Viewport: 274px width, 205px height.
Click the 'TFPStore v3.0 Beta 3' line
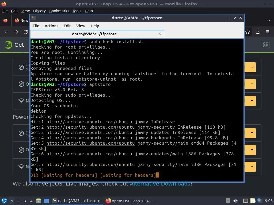tap(57, 90)
